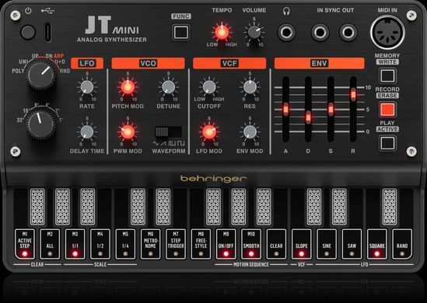Click the VCO section header
This screenshot has height=303, width=427.
[x=148, y=63]
